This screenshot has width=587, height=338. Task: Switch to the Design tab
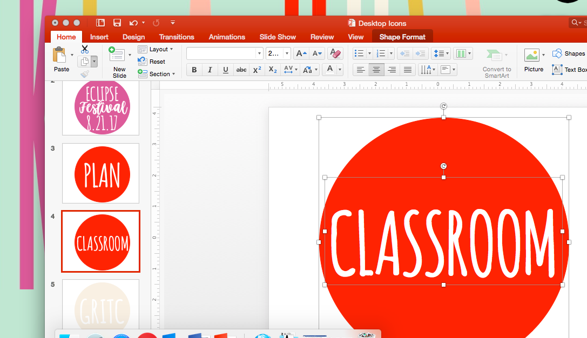[133, 37]
